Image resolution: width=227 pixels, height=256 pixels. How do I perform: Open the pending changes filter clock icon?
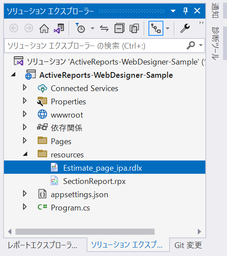click(80, 28)
